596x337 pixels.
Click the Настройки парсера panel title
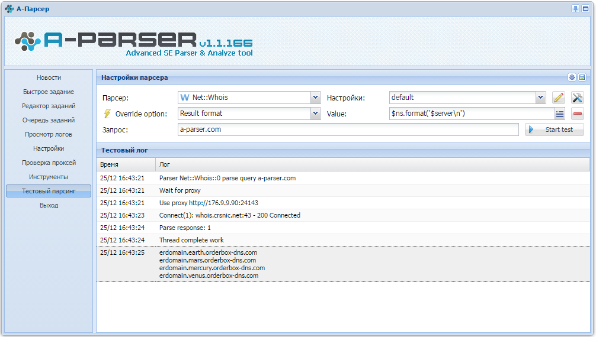[x=134, y=77]
